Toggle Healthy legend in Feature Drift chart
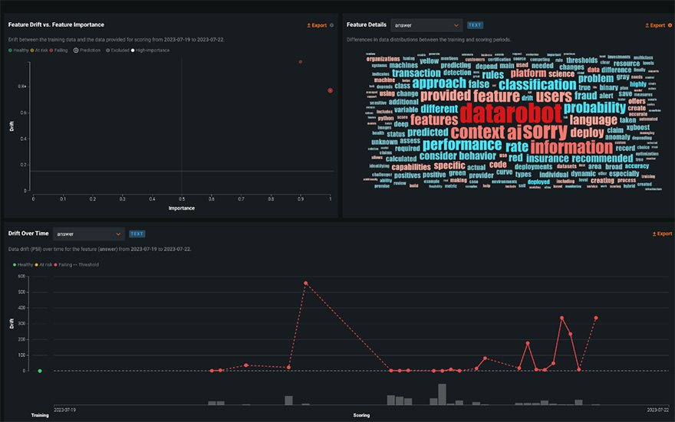The image size is (675, 422). coord(19,50)
